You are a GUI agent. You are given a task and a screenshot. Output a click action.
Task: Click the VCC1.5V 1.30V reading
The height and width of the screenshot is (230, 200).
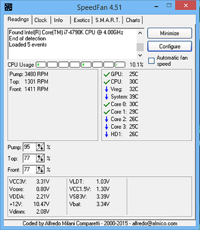(x=89, y=189)
